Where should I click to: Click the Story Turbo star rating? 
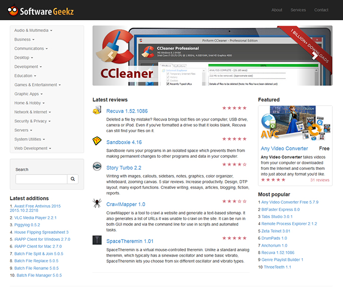235,164
